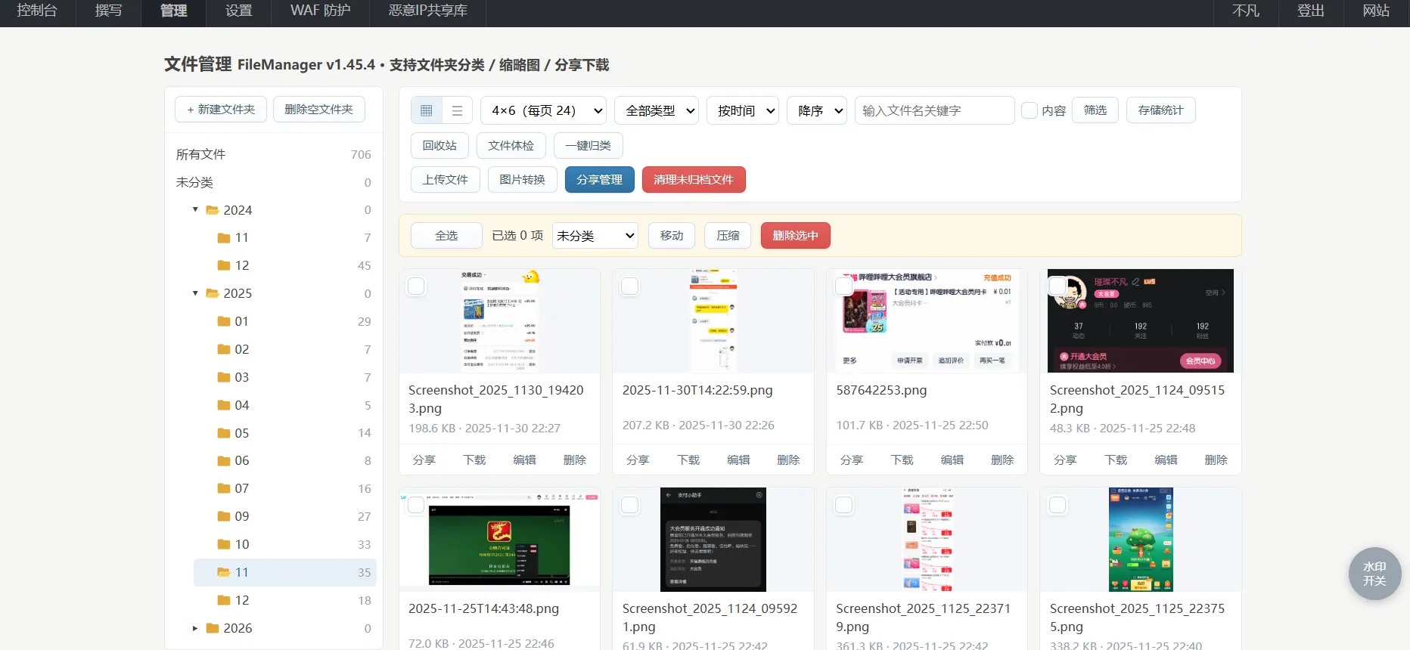
Task: Click the blue 分享管理 button
Action: click(600, 180)
